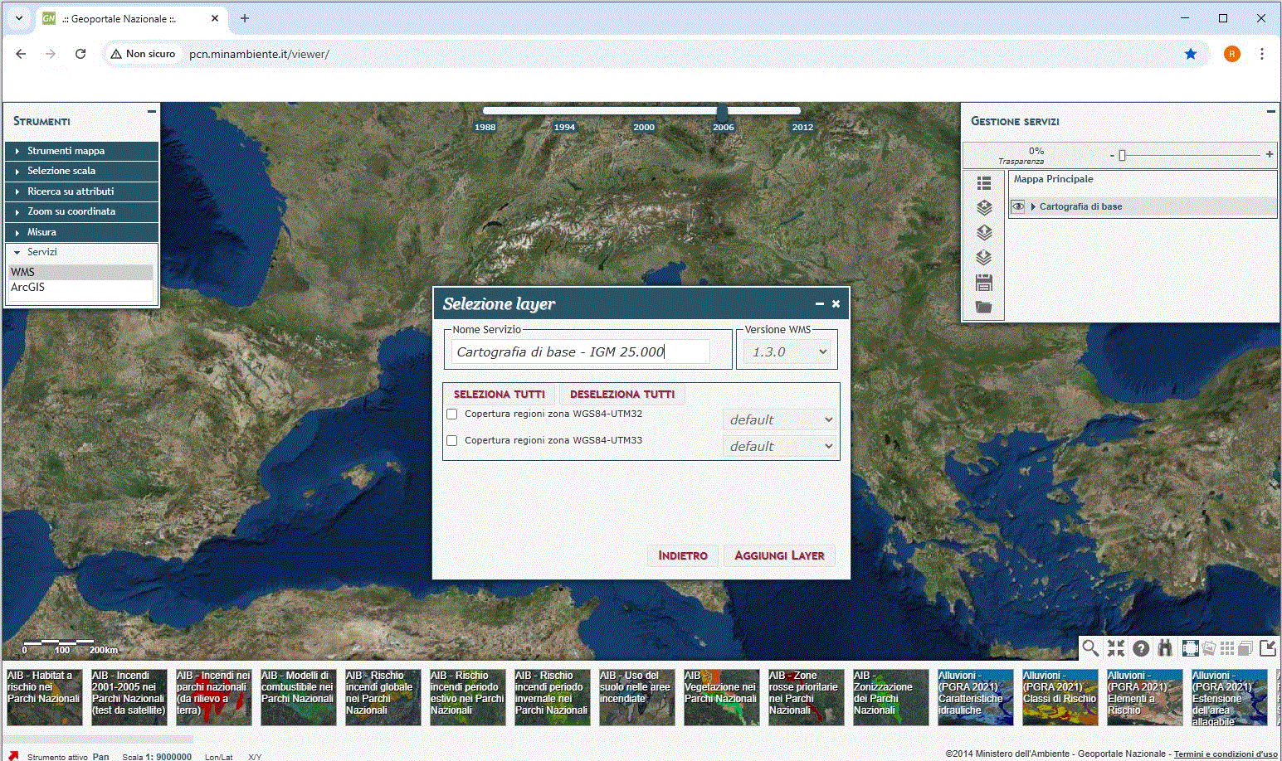Click the legend list icon in Gestione Servizi
Image resolution: width=1282 pixels, height=761 pixels.
984,183
